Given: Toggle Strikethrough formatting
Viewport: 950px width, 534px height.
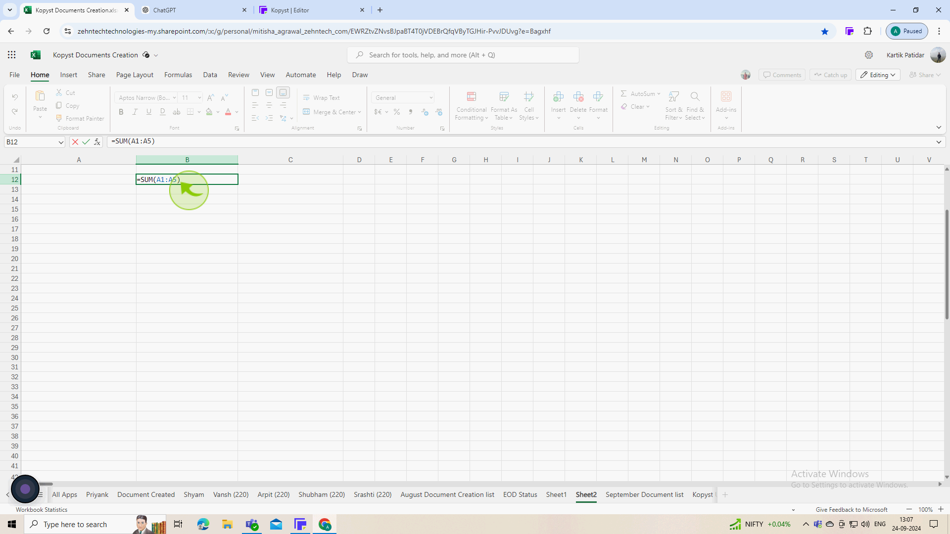Looking at the screenshot, I should tap(176, 112).
